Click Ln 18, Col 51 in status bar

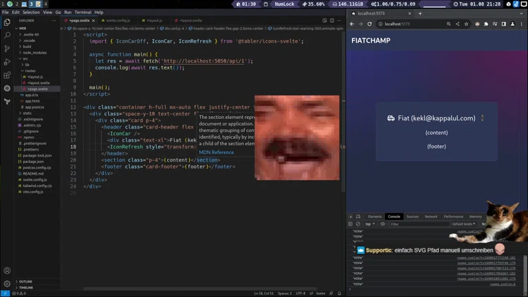[x=264, y=294]
